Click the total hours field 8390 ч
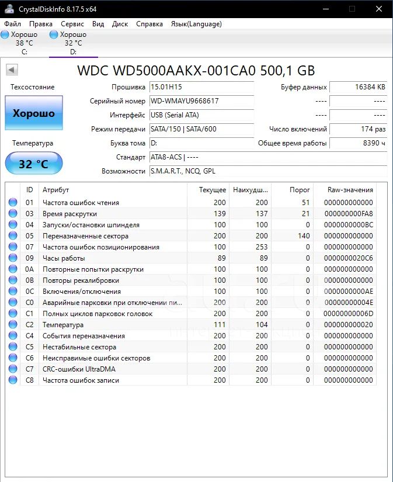The height and width of the screenshot is (482, 393). [x=358, y=143]
